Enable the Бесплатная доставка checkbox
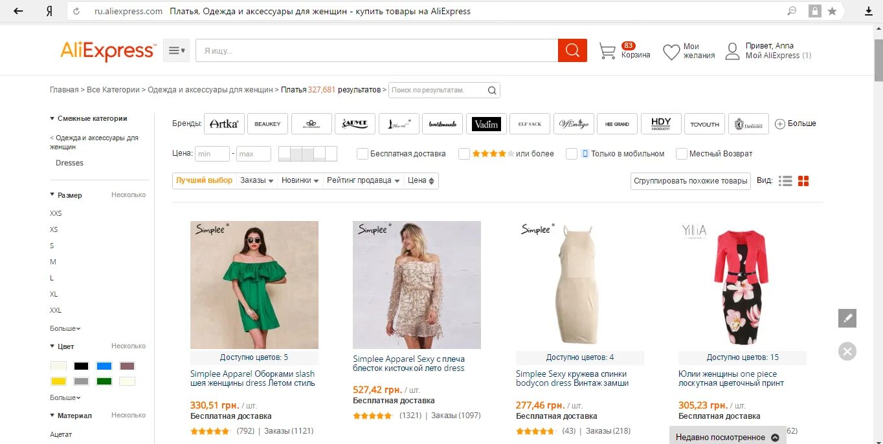 (363, 154)
